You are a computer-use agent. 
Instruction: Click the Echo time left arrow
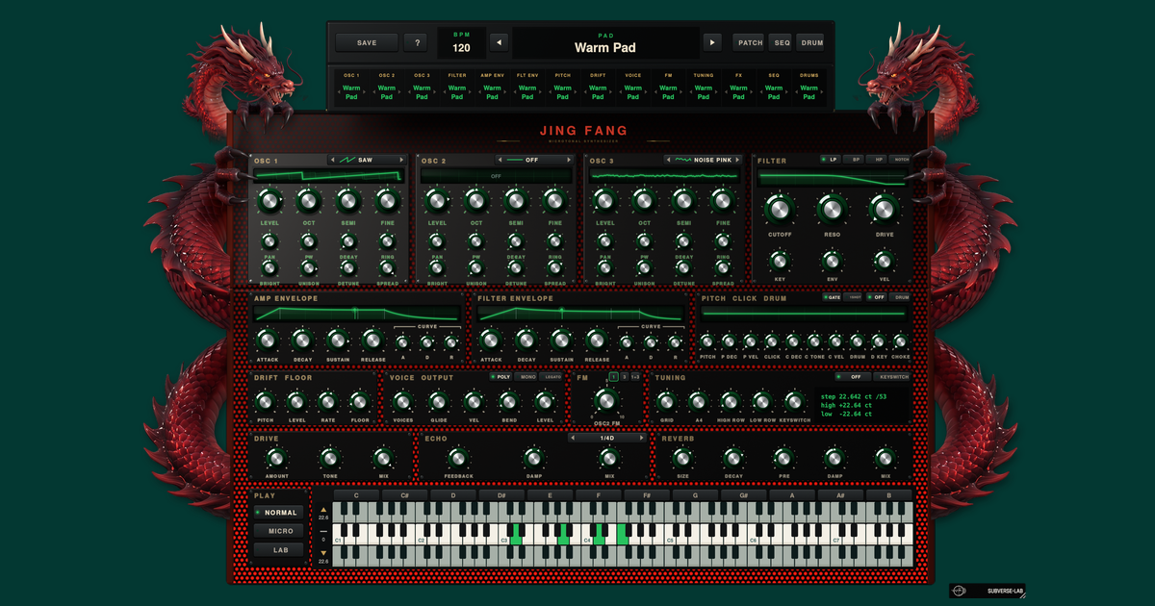574,438
